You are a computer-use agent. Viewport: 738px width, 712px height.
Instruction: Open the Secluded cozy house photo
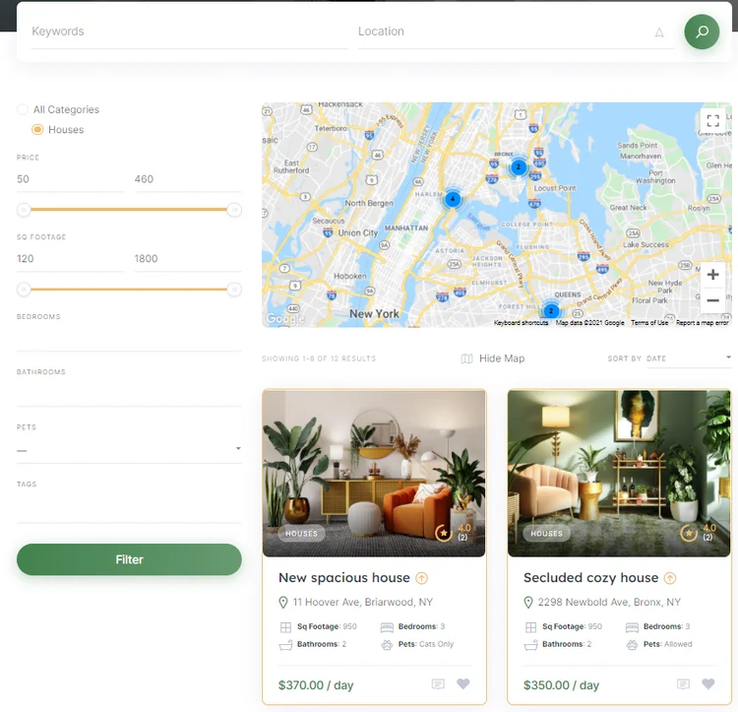619,473
